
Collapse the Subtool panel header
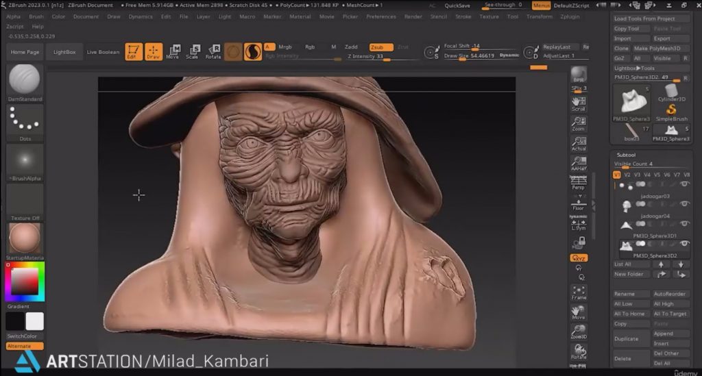[626, 155]
